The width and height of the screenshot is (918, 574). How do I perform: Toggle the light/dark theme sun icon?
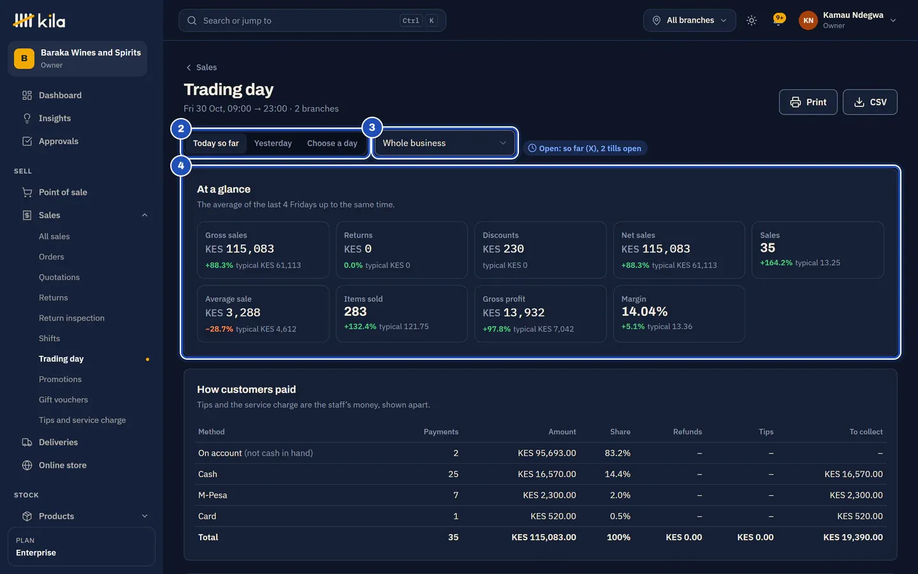coord(752,20)
